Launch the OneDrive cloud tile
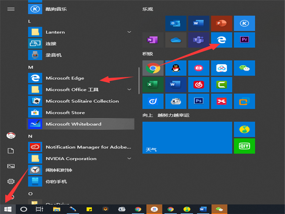The image size is (285, 214). (x=176, y=40)
